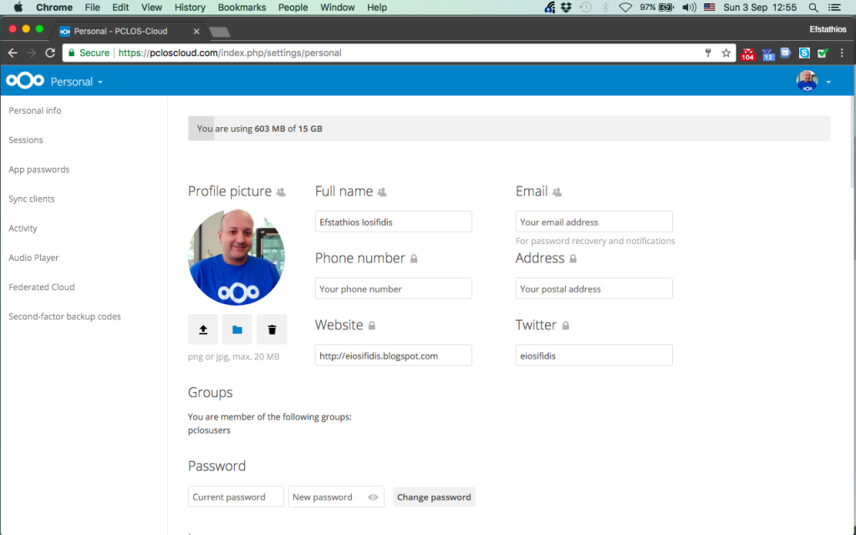The height and width of the screenshot is (535, 856).
Task: Click the storage usage progress bar
Action: [508, 129]
